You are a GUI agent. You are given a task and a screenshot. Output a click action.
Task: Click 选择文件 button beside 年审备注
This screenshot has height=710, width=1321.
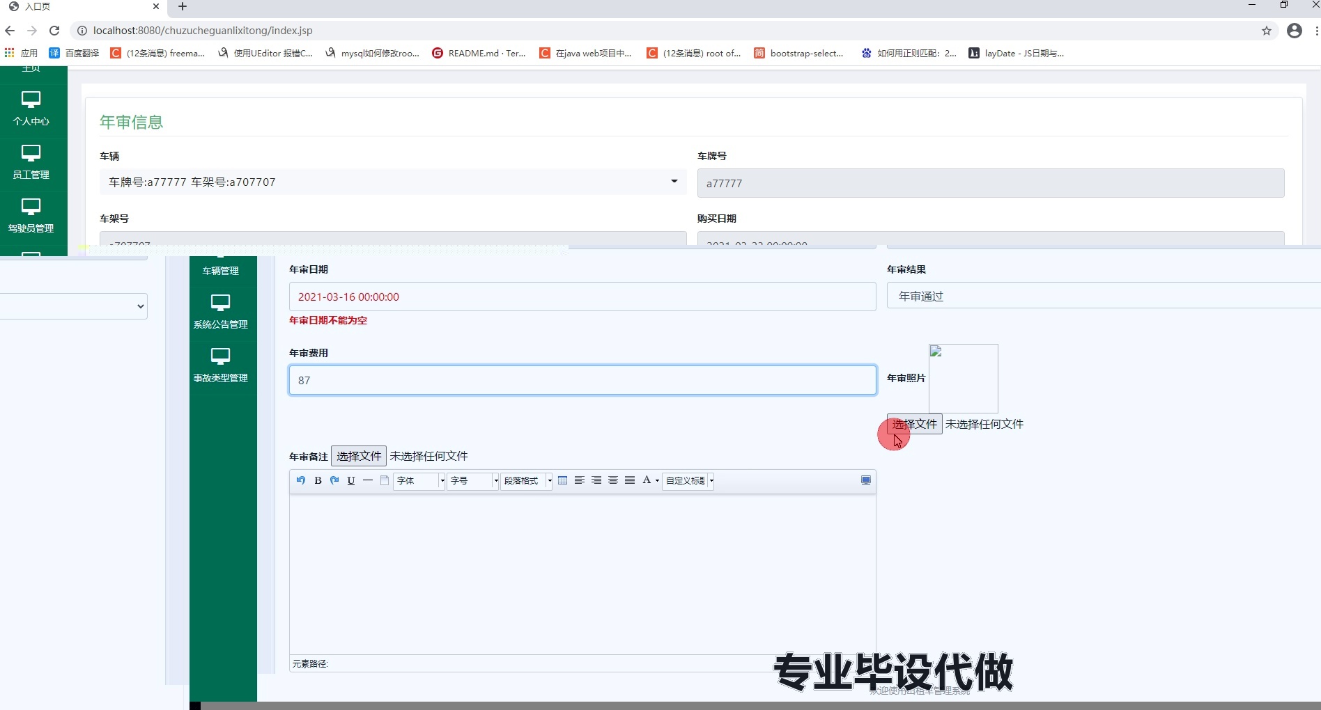pyautogui.click(x=359, y=456)
